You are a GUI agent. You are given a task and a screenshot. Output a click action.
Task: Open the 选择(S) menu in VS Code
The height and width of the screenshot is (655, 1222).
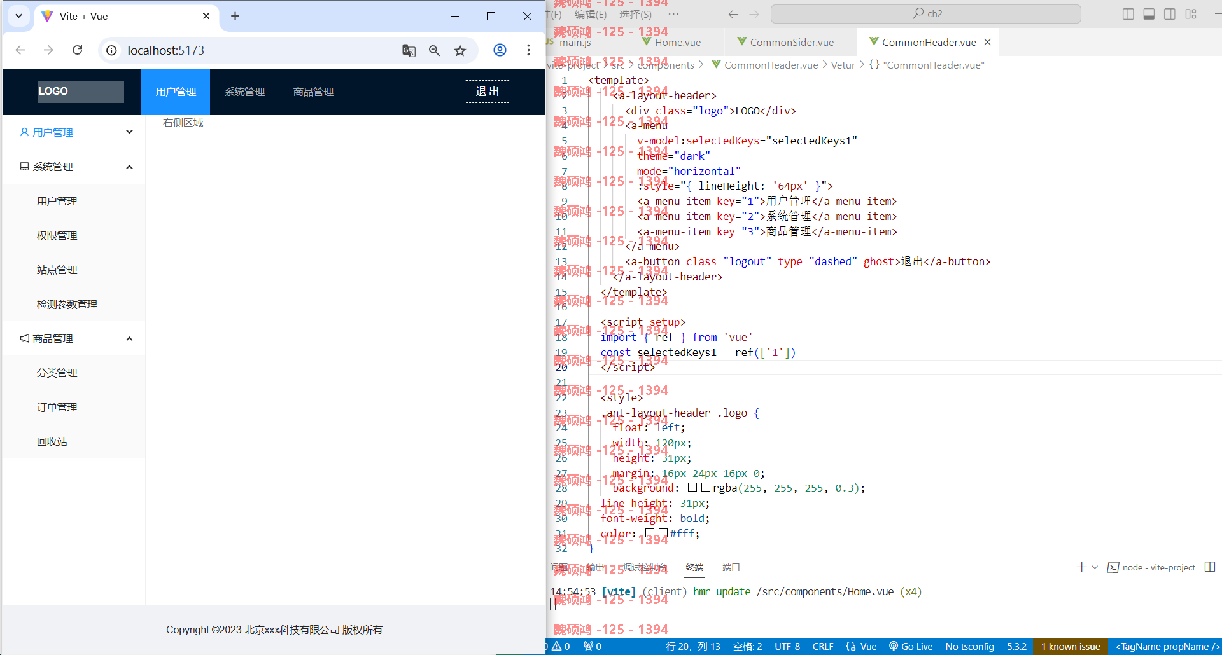point(635,14)
